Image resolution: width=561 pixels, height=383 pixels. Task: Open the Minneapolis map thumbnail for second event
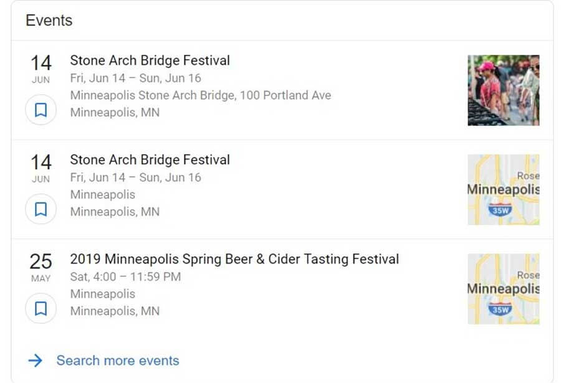504,189
